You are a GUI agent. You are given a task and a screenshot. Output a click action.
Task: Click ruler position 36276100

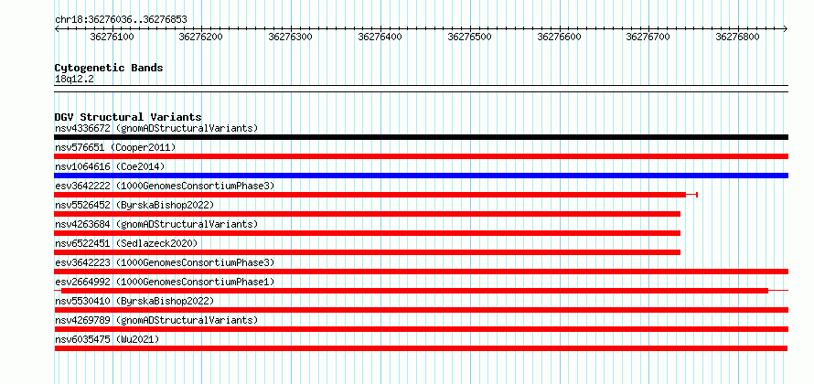coord(112,37)
